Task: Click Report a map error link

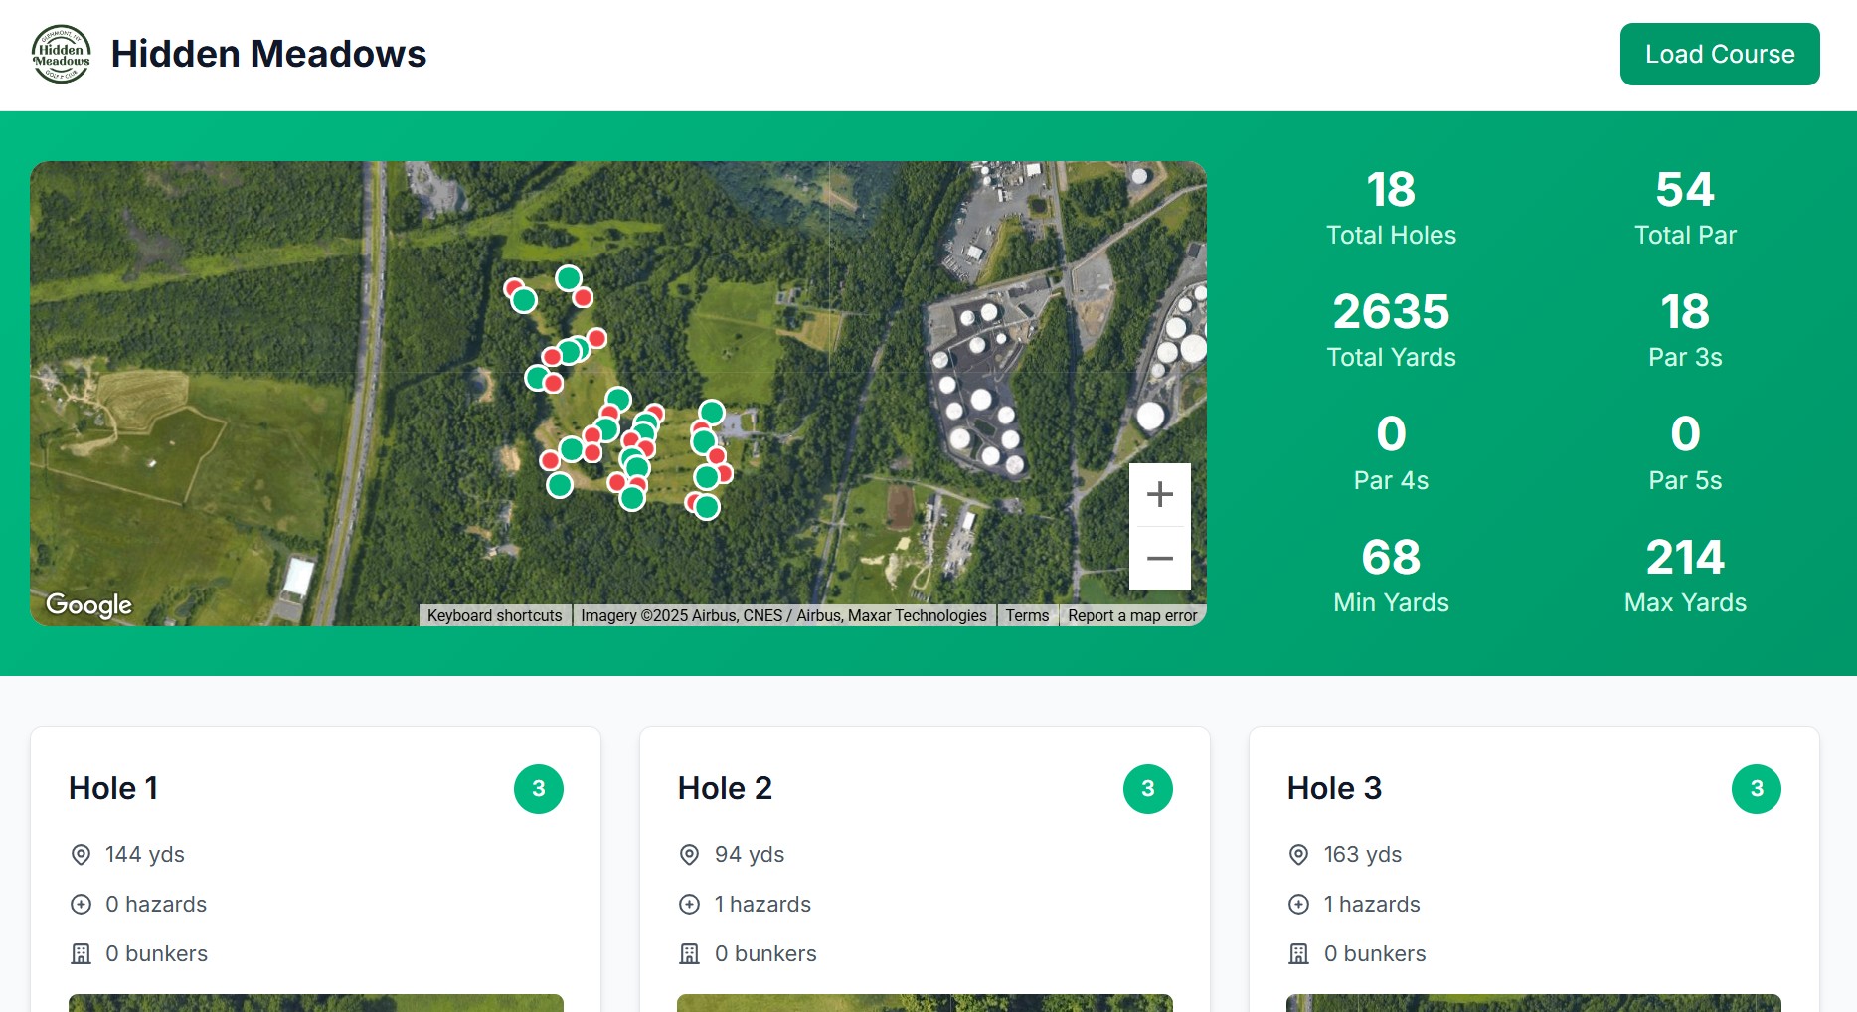Action: pyautogui.click(x=1131, y=615)
